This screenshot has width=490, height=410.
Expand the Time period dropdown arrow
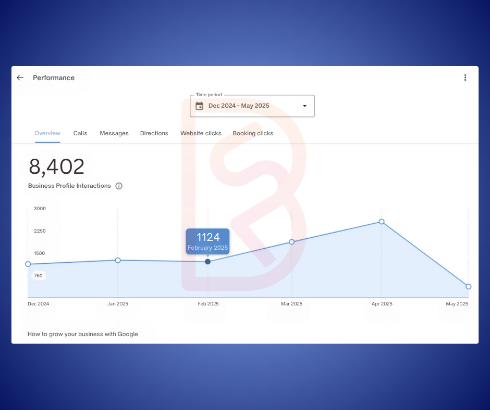tap(305, 106)
